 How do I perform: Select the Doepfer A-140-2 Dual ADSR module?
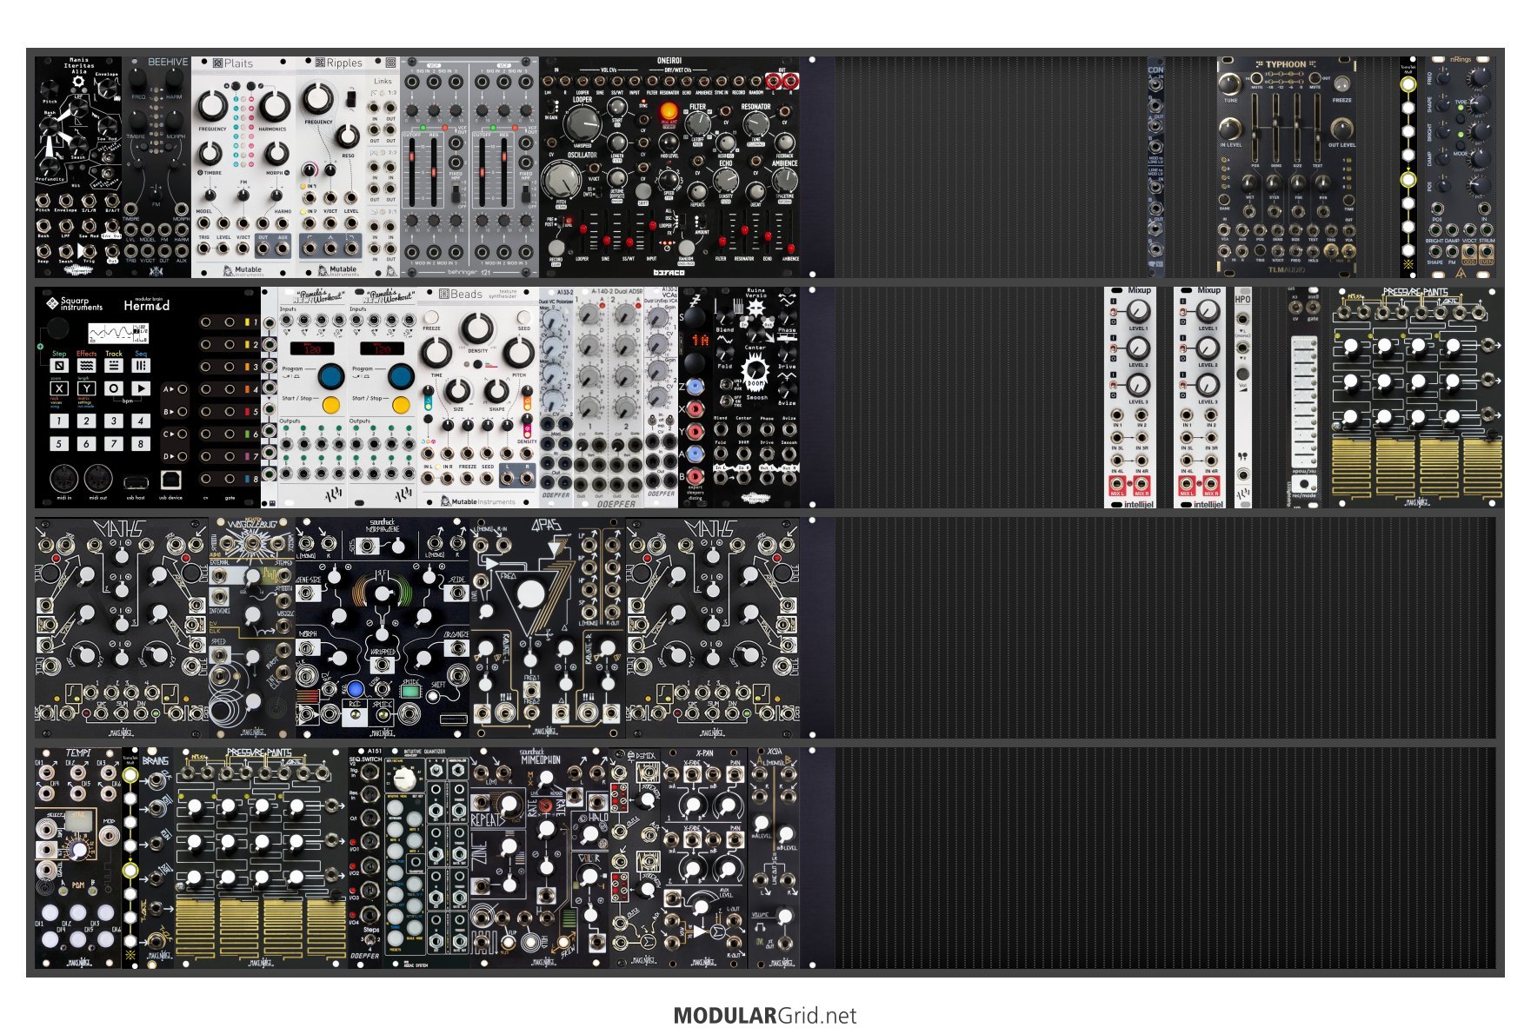tap(609, 398)
